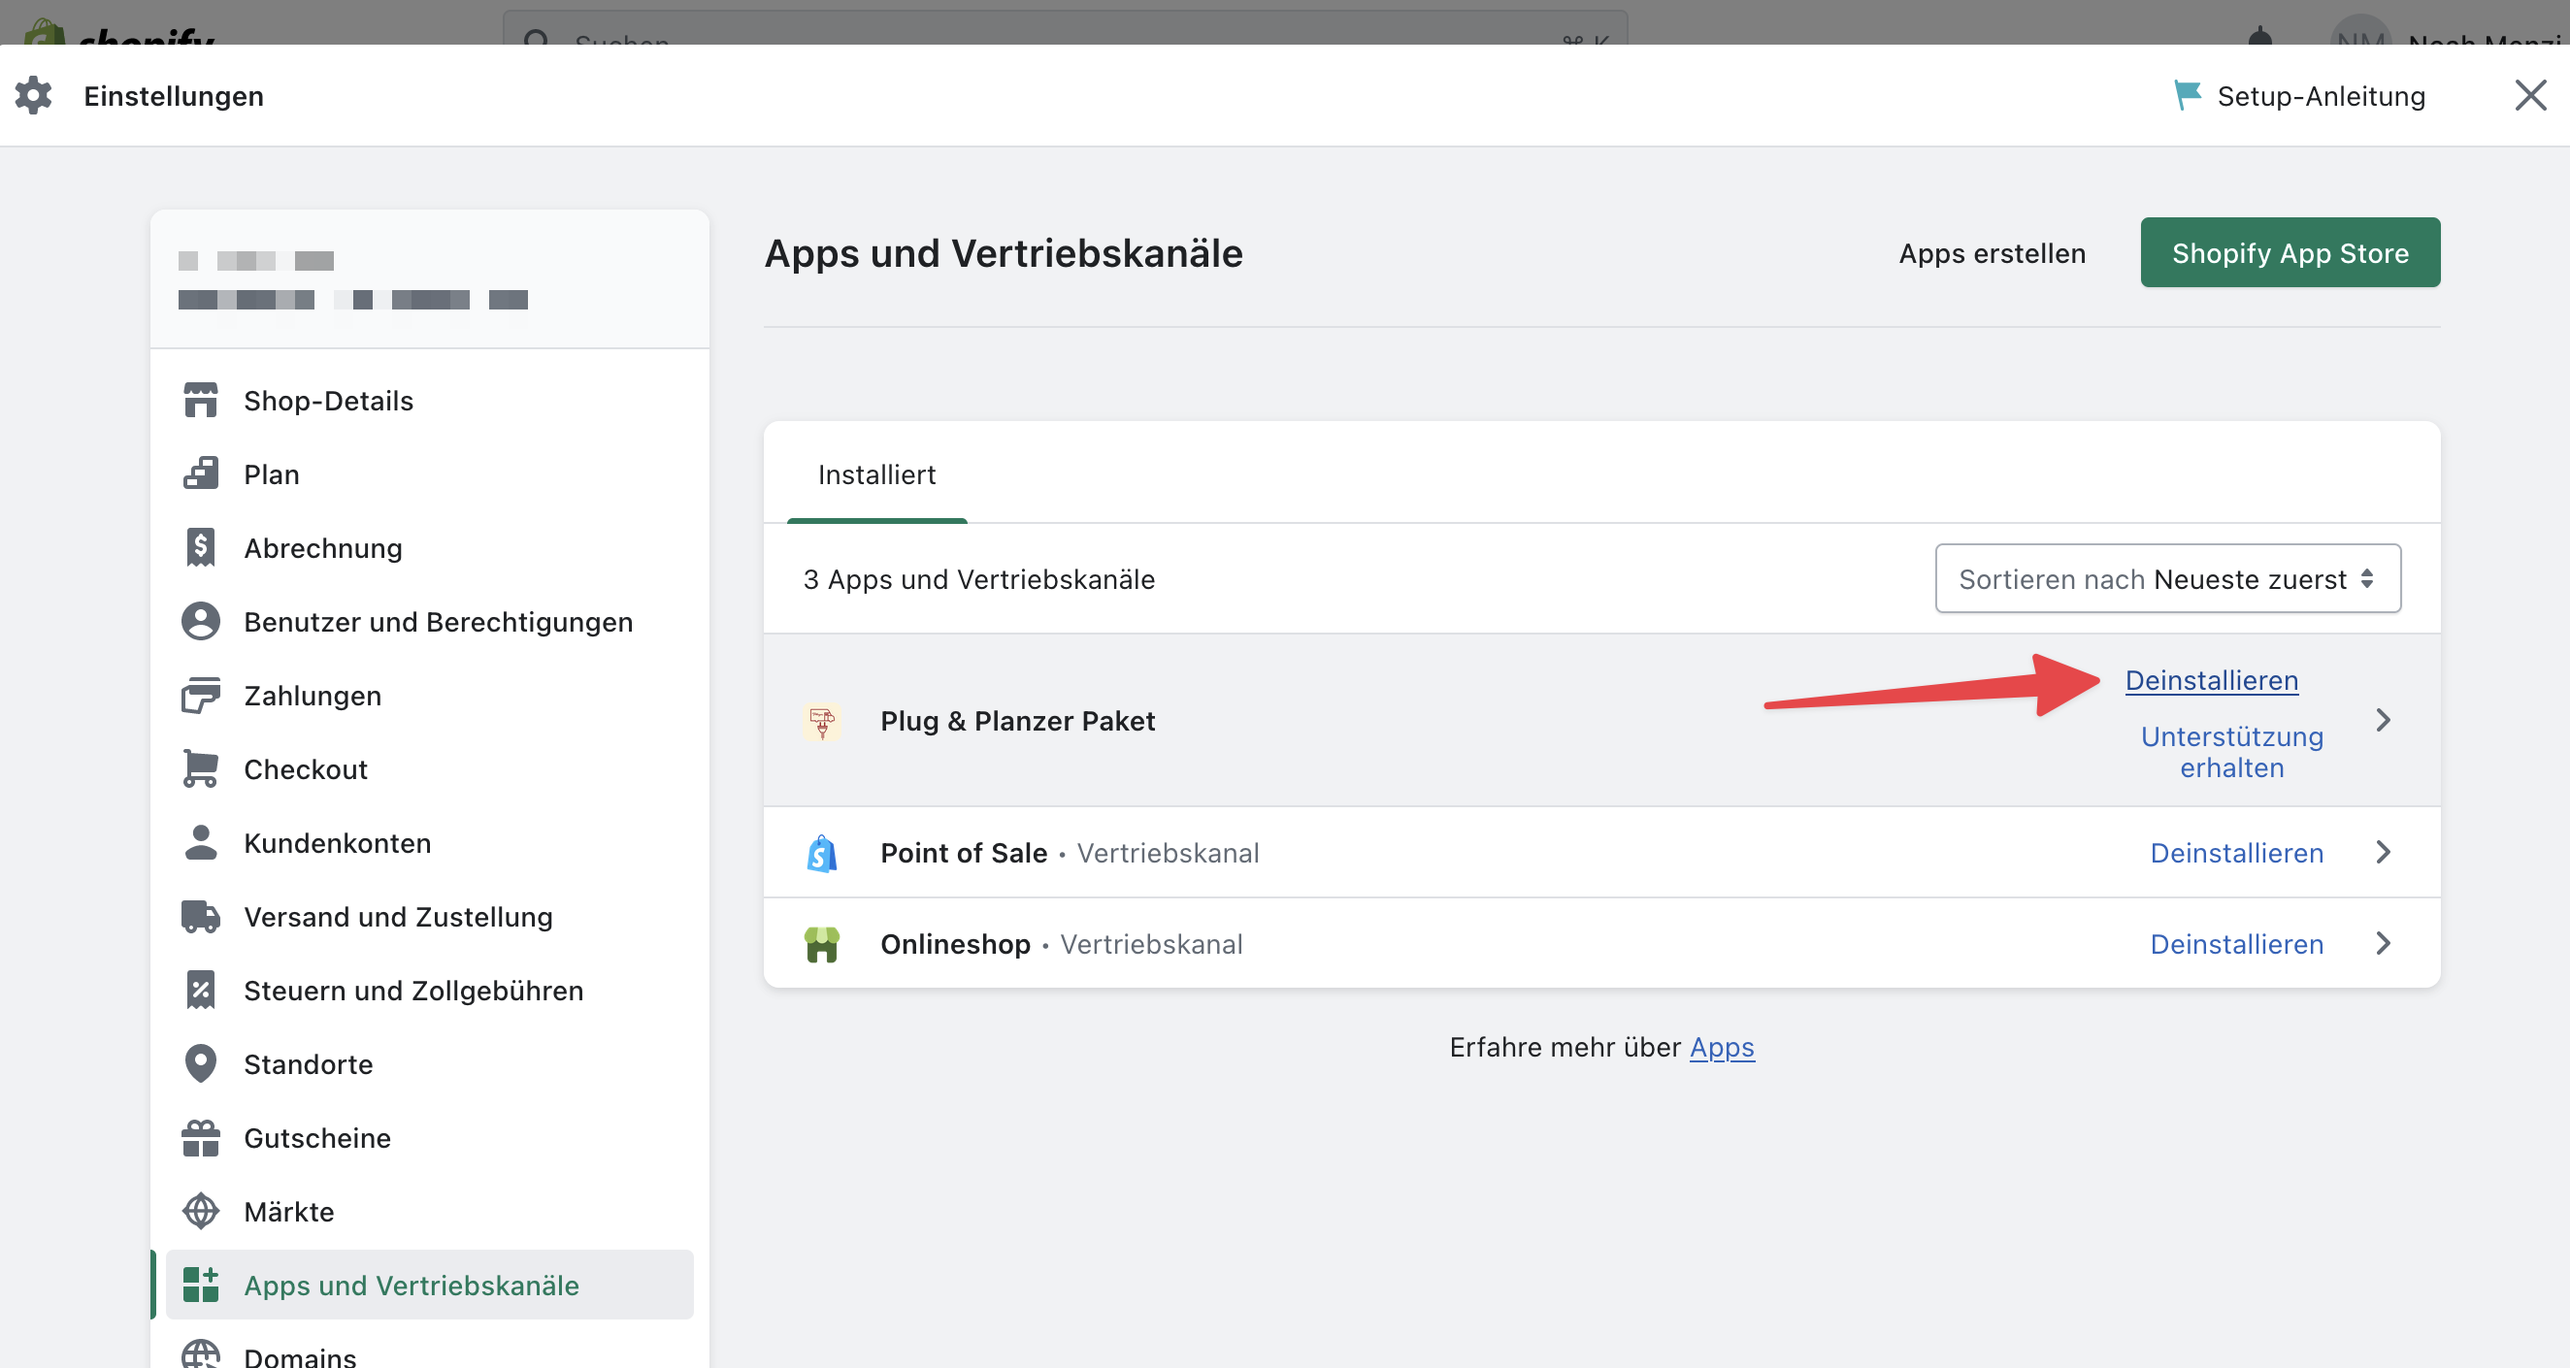Viewport: 2570px width, 1368px height.
Task: Click the Märkte globe icon
Action: coord(201,1212)
